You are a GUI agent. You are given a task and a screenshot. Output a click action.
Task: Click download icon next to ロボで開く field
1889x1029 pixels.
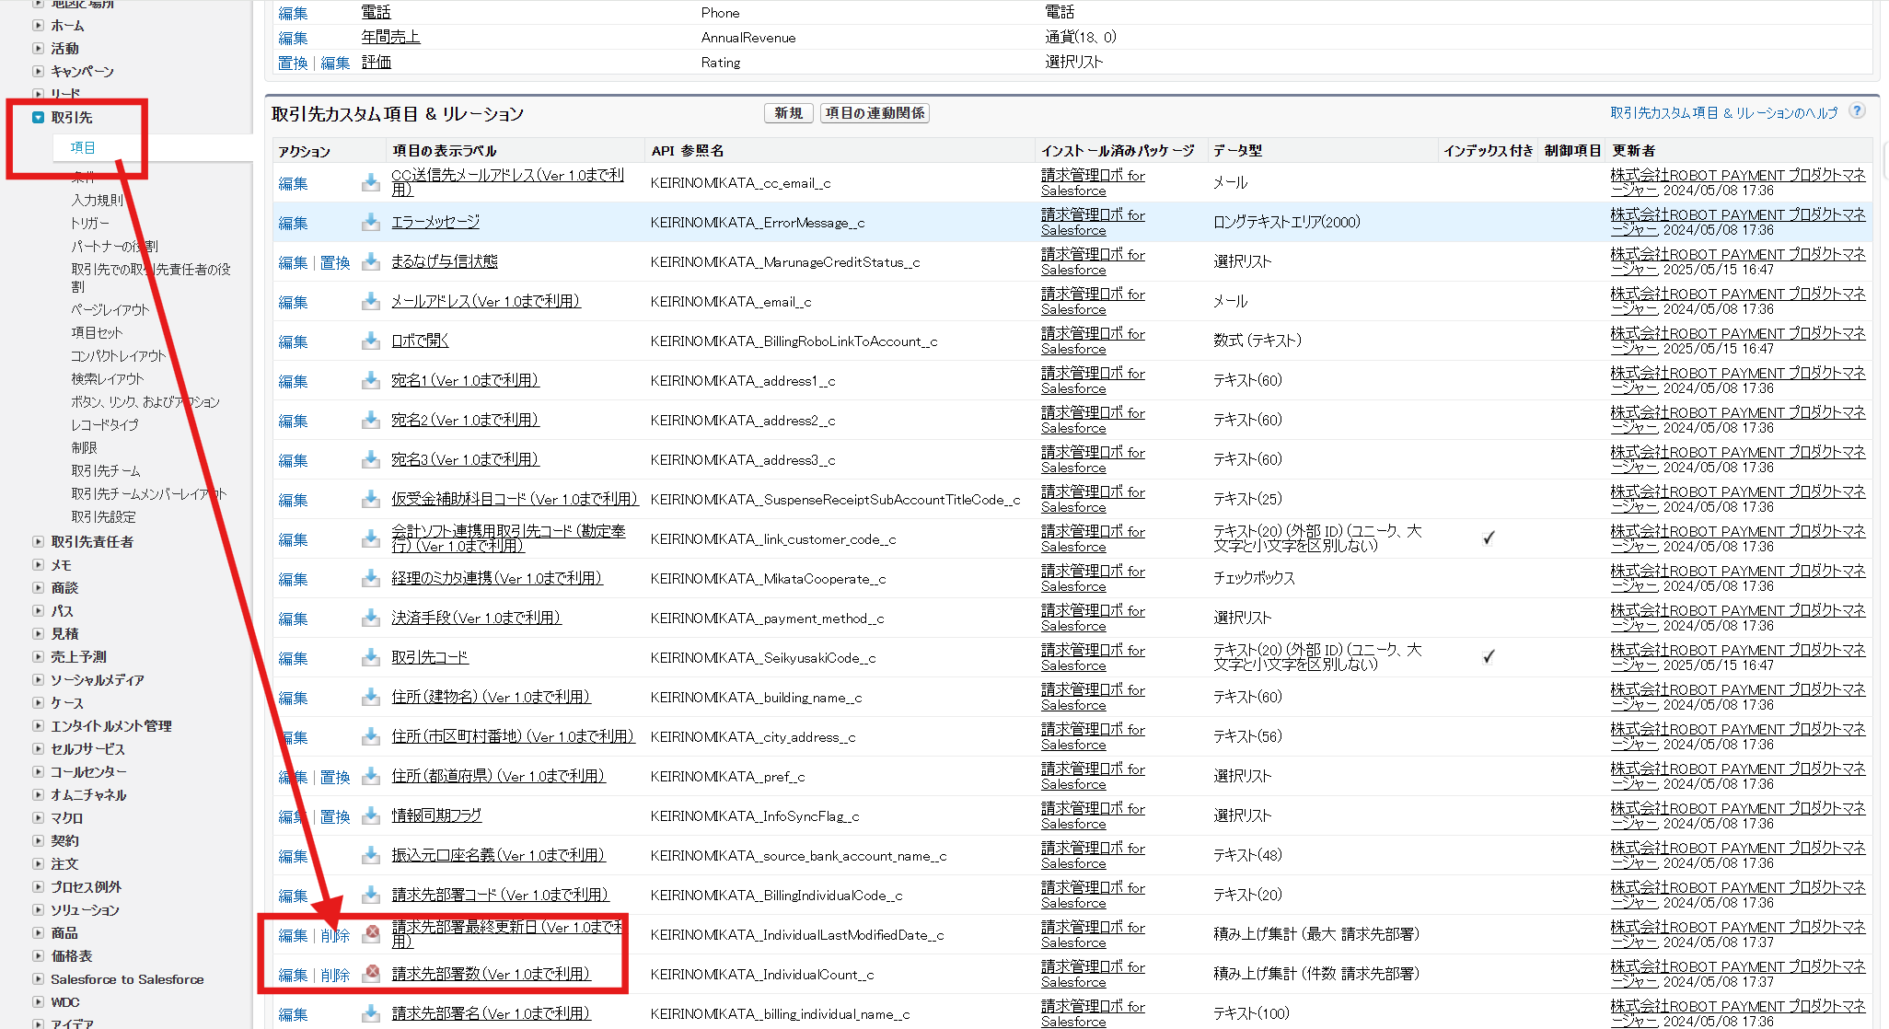click(x=371, y=341)
